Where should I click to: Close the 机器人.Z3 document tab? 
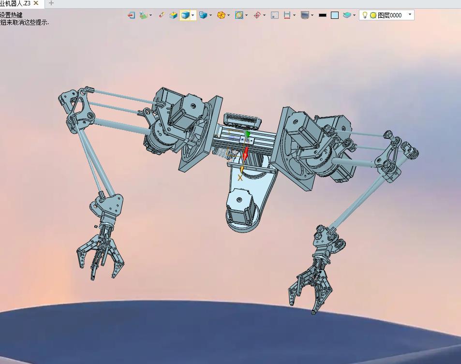point(36,3)
